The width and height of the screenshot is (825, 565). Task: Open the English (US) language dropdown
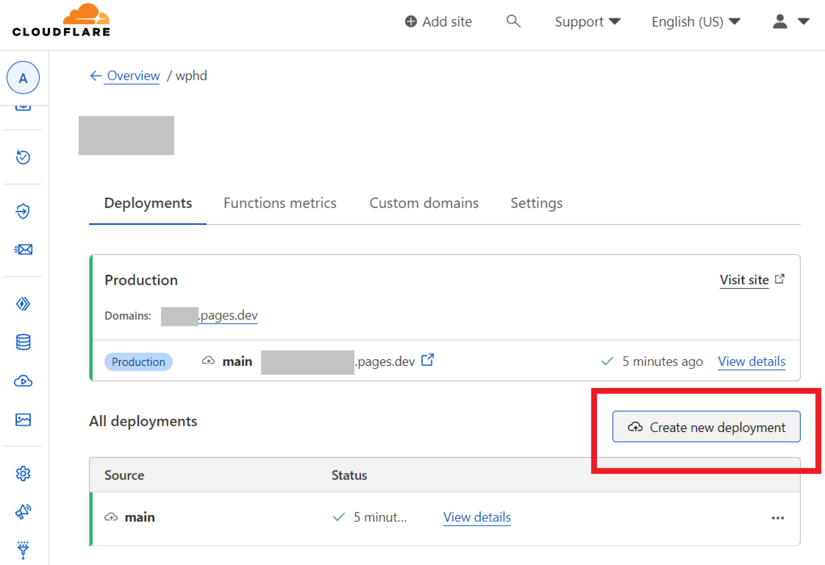695,22
